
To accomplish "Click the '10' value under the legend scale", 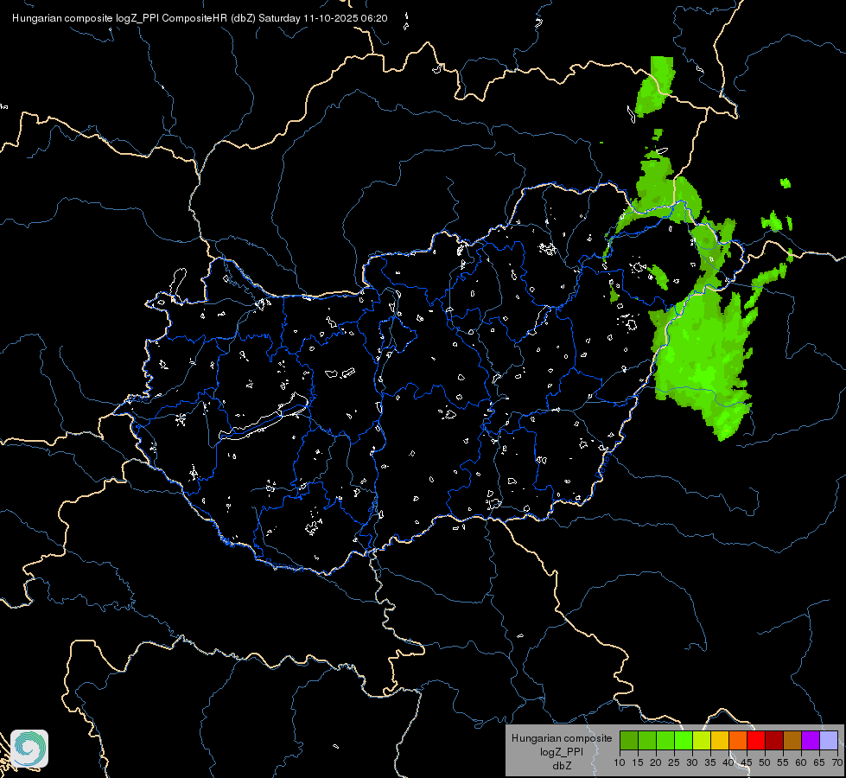I will [620, 763].
